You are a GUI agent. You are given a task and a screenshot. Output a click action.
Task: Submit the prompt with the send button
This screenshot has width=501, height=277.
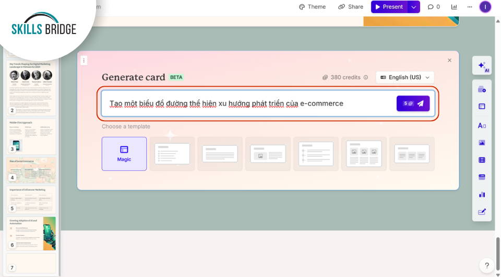[x=413, y=103]
